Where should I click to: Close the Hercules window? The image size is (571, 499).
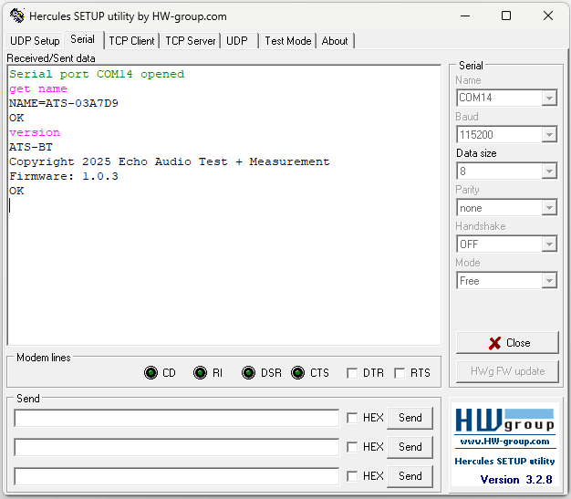coord(548,16)
